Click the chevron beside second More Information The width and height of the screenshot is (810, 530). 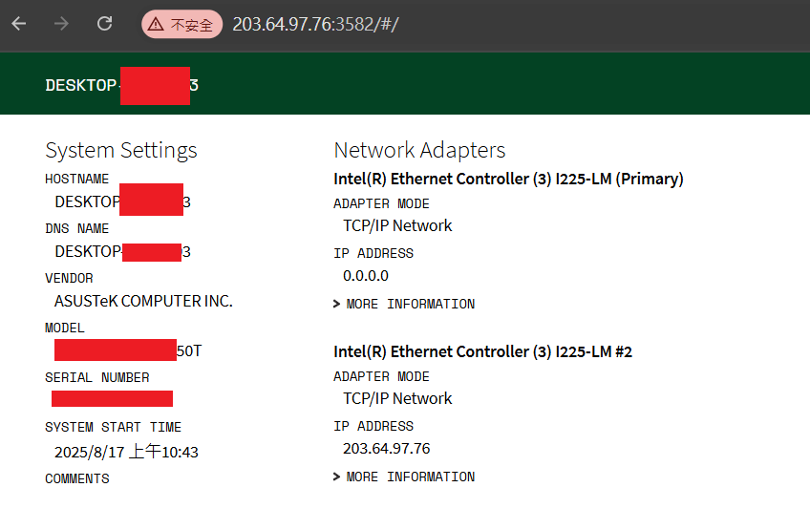tap(337, 477)
